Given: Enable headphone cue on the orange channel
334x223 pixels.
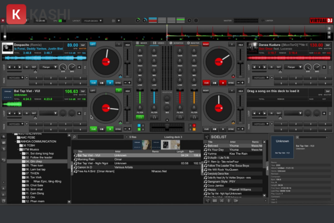Looking at the screenshot, I should tap(194, 117).
